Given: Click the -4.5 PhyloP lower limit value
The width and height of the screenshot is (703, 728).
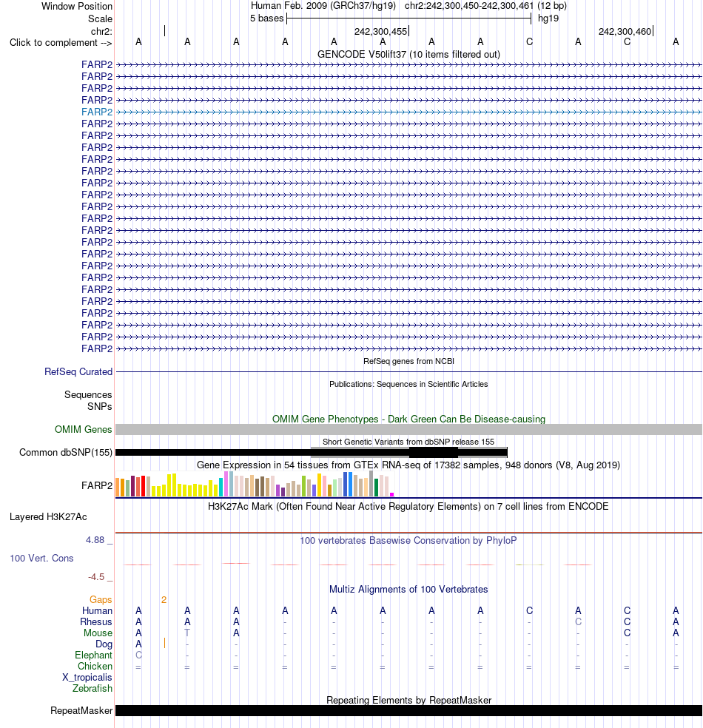Looking at the screenshot, I should tap(96, 577).
